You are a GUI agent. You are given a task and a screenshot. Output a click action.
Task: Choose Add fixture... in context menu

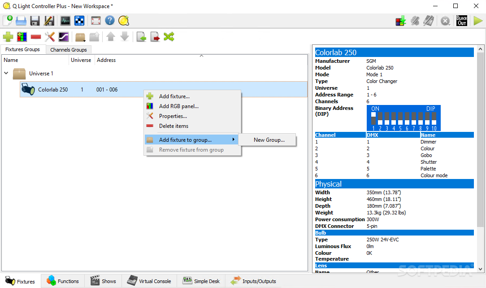pyautogui.click(x=192, y=96)
